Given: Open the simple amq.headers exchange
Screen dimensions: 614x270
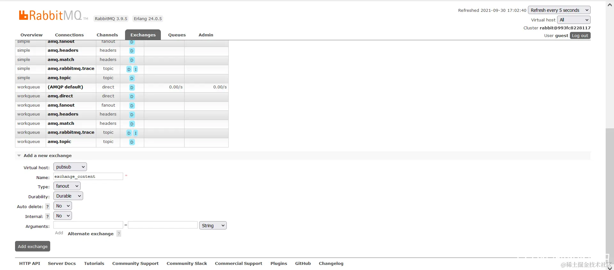Looking at the screenshot, I should click(63, 50).
